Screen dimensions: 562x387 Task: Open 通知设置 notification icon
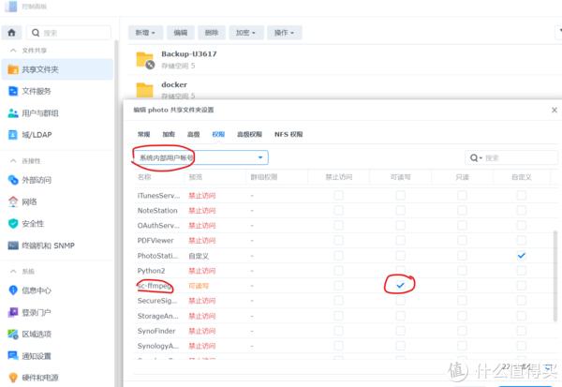point(13,356)
